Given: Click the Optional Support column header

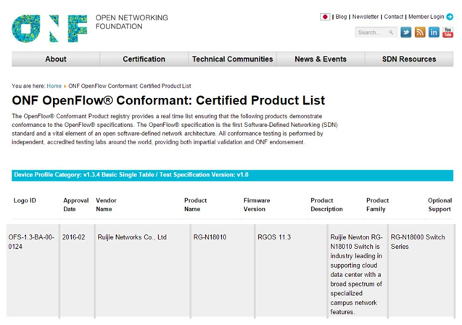Looking at the screenshot, I should [x=440, y=205].
